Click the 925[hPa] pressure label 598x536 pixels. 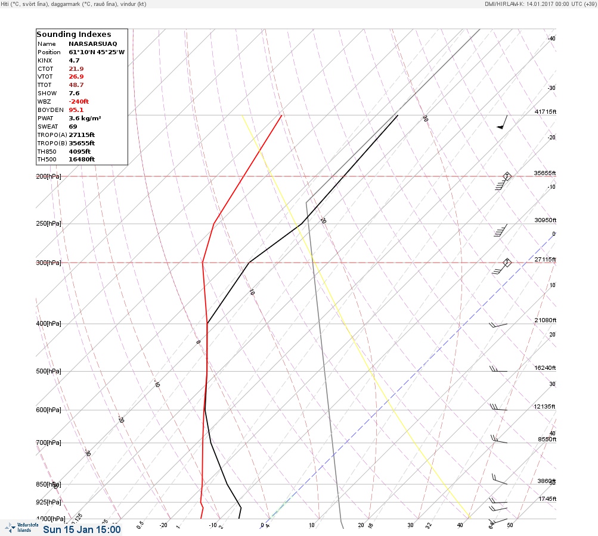click(48, 502)
